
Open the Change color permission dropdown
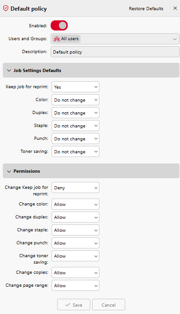(x=75, y=204)
